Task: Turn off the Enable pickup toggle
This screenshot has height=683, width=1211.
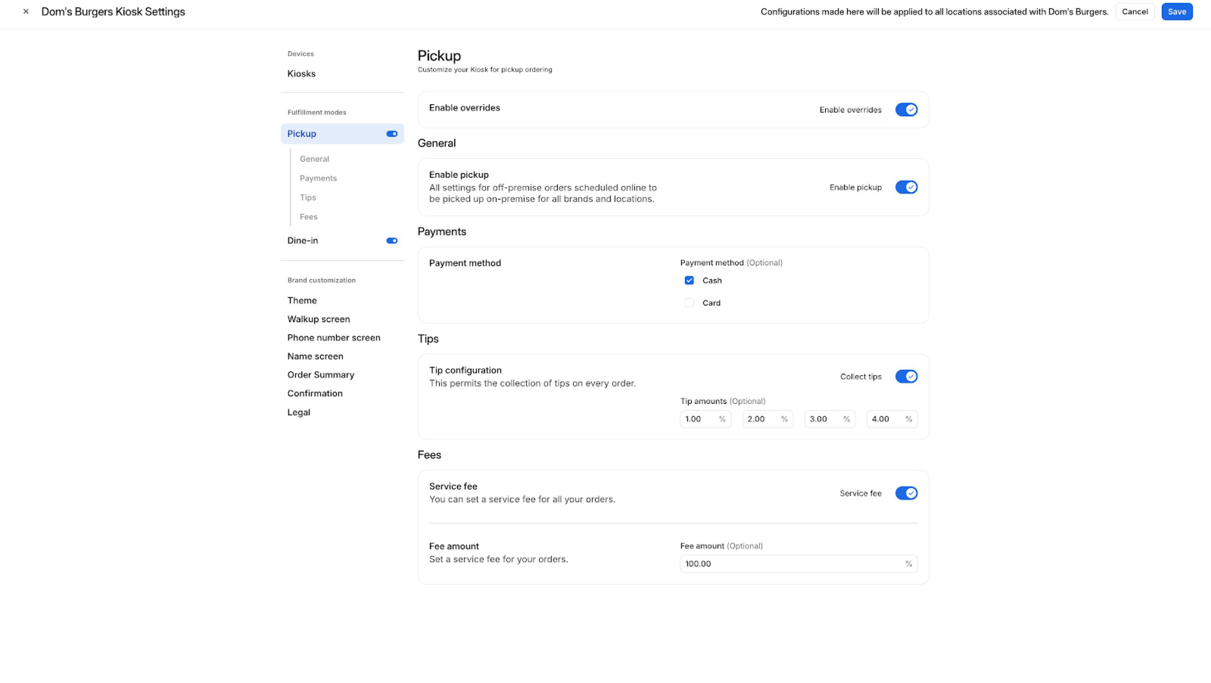Action: (906, 187)
